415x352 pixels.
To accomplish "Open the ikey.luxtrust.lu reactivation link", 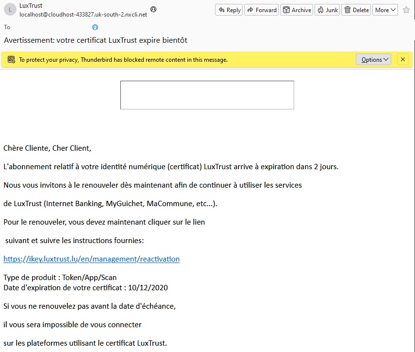I will 91,259.
